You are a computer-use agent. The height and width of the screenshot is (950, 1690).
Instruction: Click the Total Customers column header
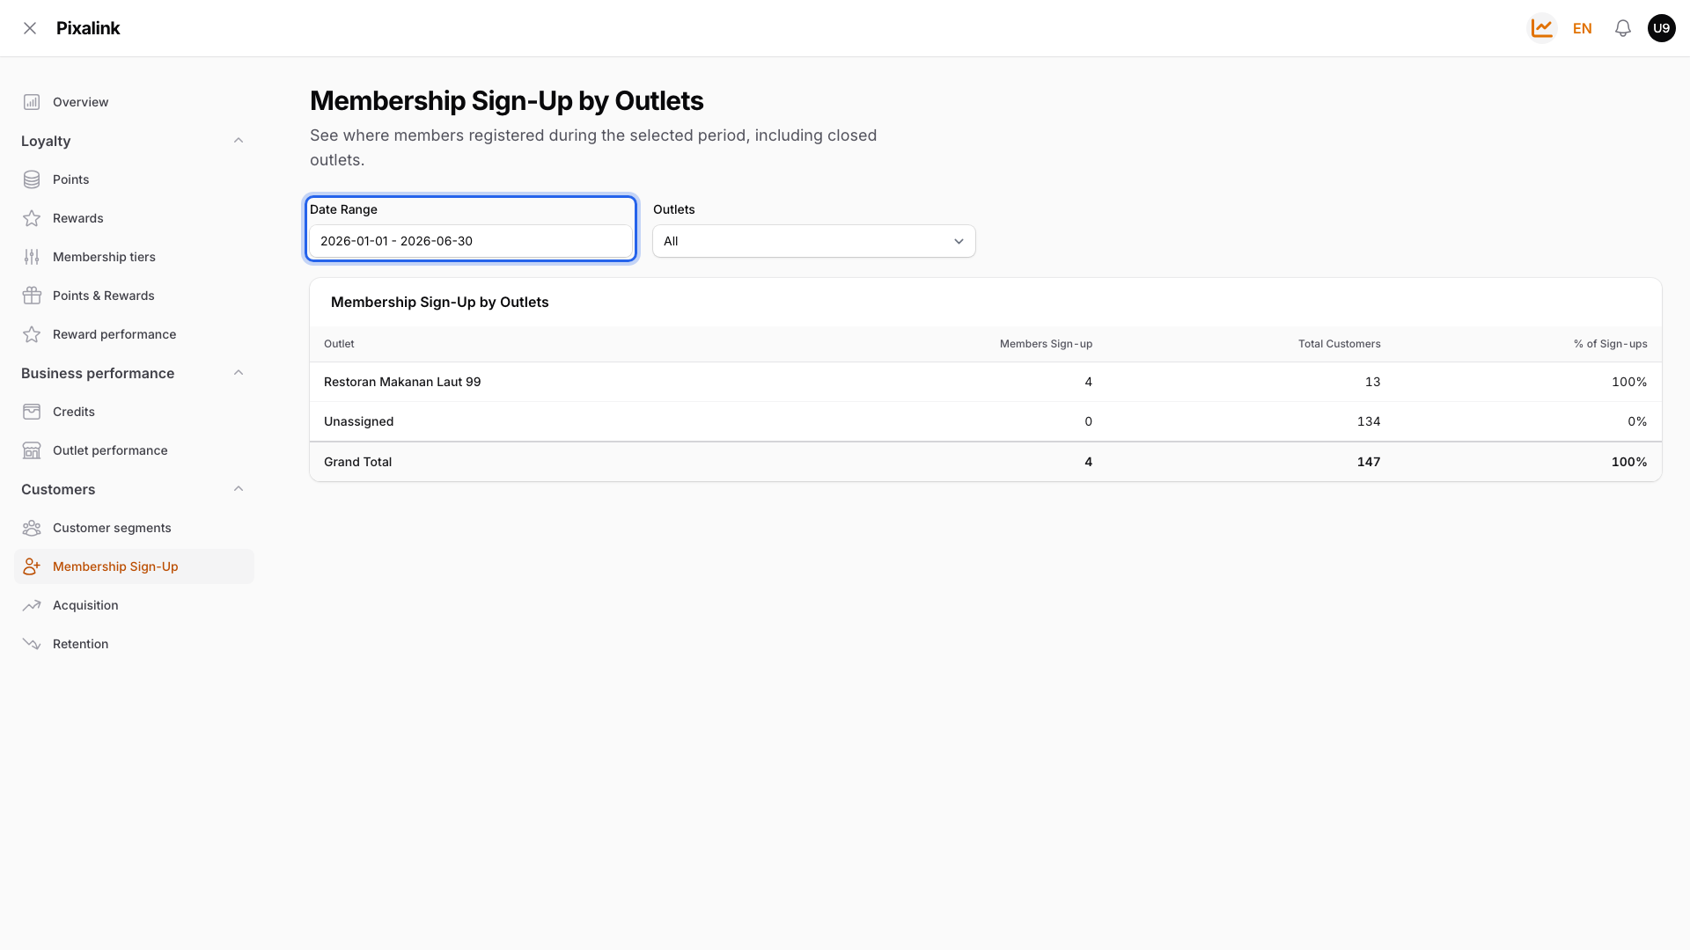1339,344
